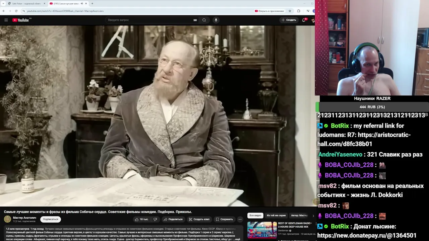Click the YouTube search magnifier button
The height and width of the screenshot is (241, 429).
click(x=204, y=20)
